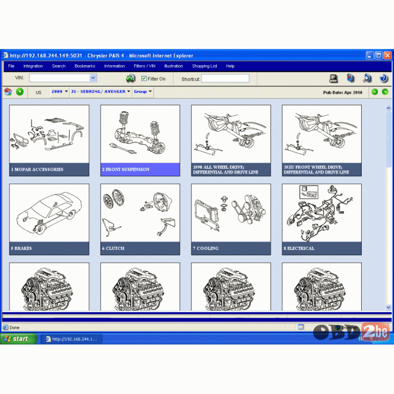This screenshot has width=394, height=394.
Task: Open the Shopping List menu
Action: pos(205,66)
